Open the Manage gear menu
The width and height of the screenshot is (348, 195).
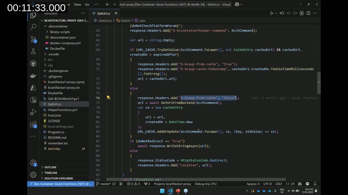pyautogui.click(x=33, y=175)
